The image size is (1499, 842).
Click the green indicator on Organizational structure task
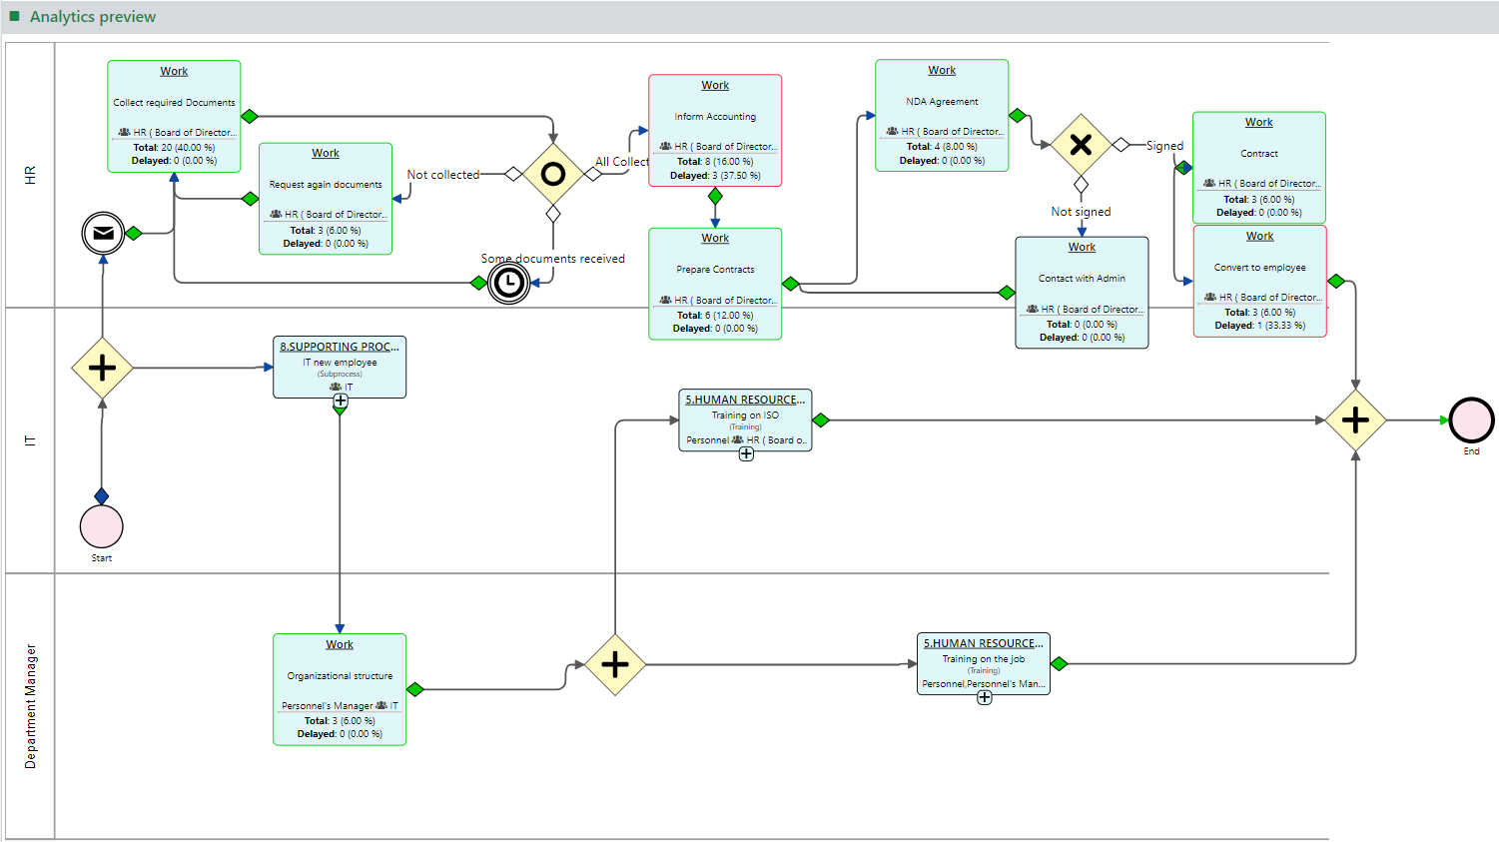pos(415,689)
